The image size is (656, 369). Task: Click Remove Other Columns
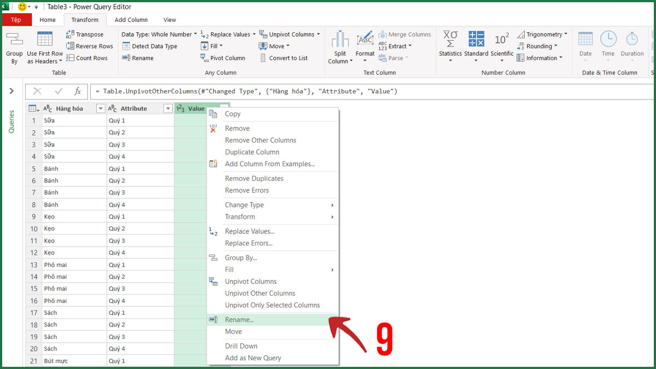[261, 140]
